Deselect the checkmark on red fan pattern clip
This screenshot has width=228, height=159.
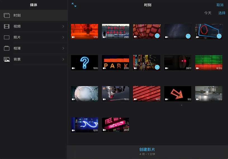[x=157, y=36]
